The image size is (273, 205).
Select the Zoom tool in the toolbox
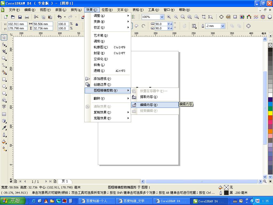4,58
